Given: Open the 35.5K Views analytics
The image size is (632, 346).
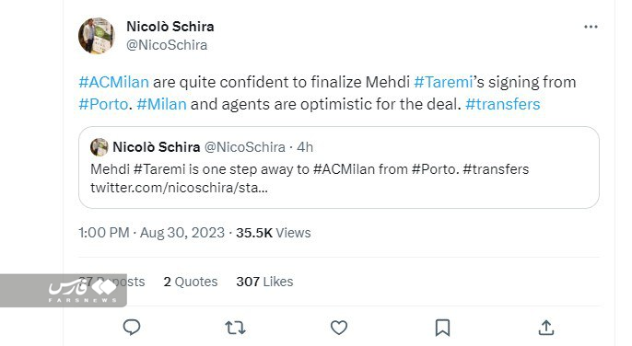Looking at the screenshot, I should (274, 233).
